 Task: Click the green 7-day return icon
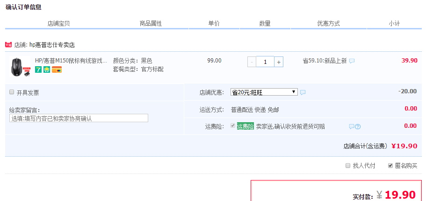coord(38,69)
